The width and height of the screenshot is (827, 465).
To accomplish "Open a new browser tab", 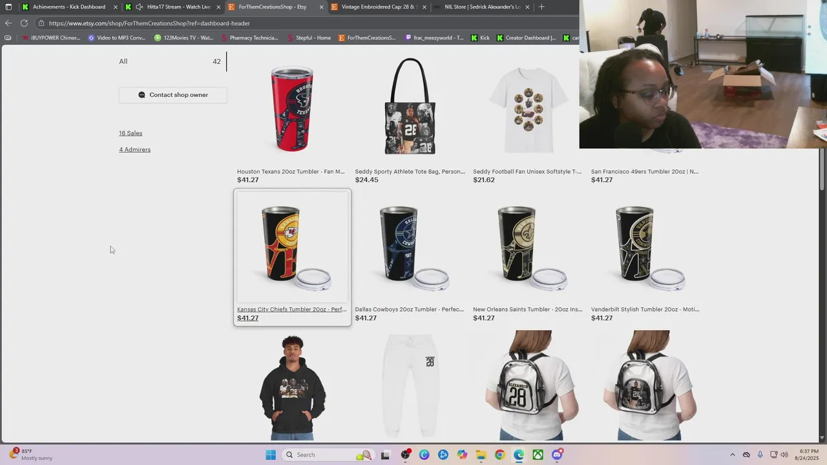I will (541, 7).
